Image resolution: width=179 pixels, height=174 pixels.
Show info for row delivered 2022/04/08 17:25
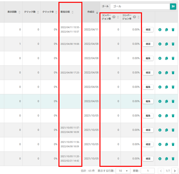click(160, 73)
